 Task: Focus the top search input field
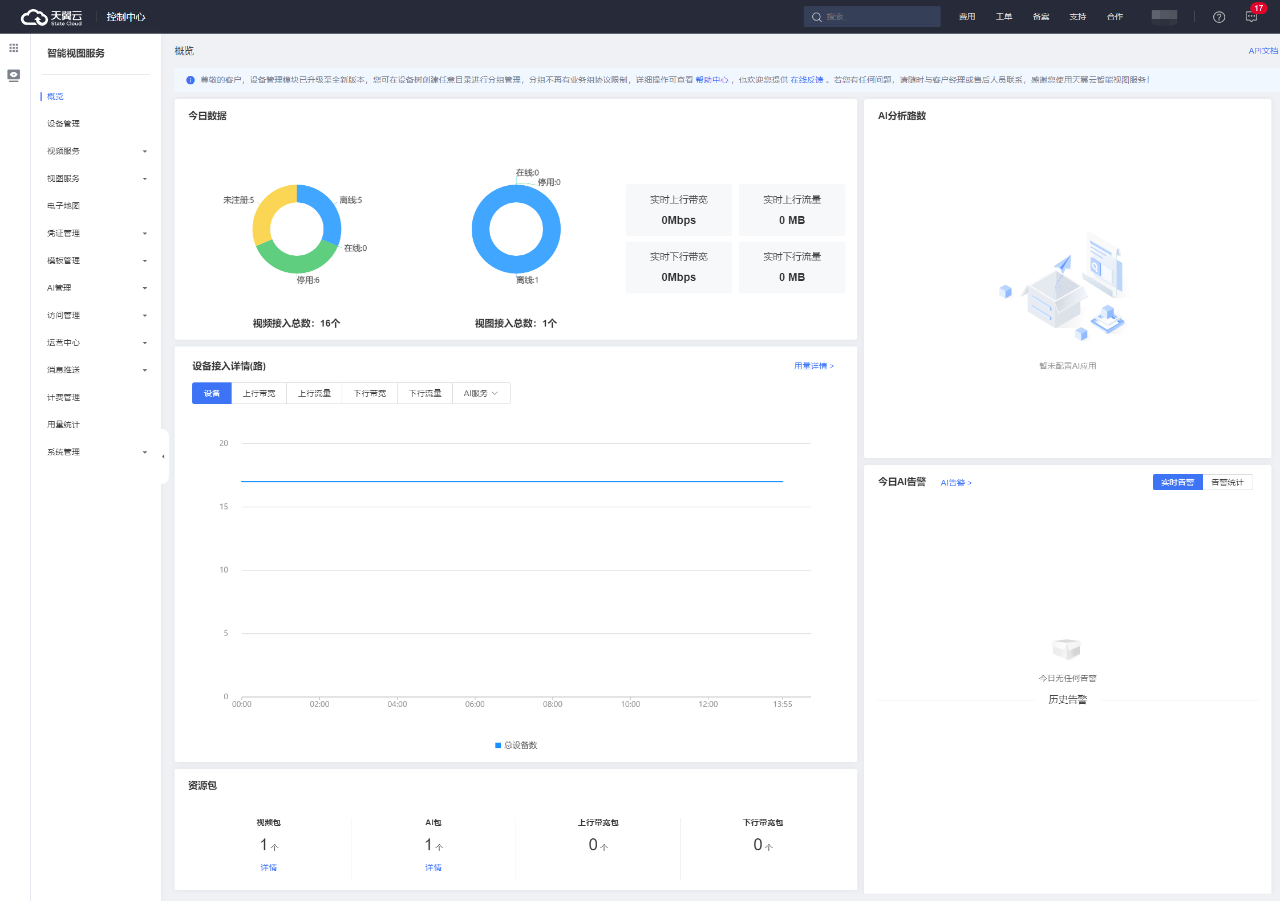tap(872, 17)
